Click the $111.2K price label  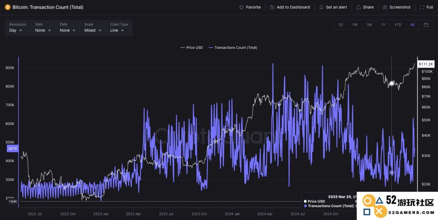pos(426,64)
